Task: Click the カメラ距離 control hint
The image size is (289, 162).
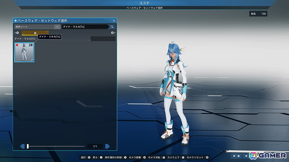Action: click(137, 157)
